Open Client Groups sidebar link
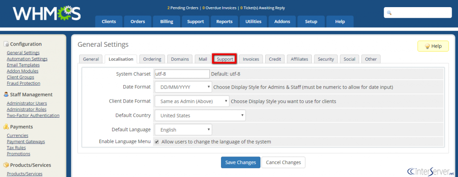The height and width of the screenshot is (177, 458). point(21,77)
